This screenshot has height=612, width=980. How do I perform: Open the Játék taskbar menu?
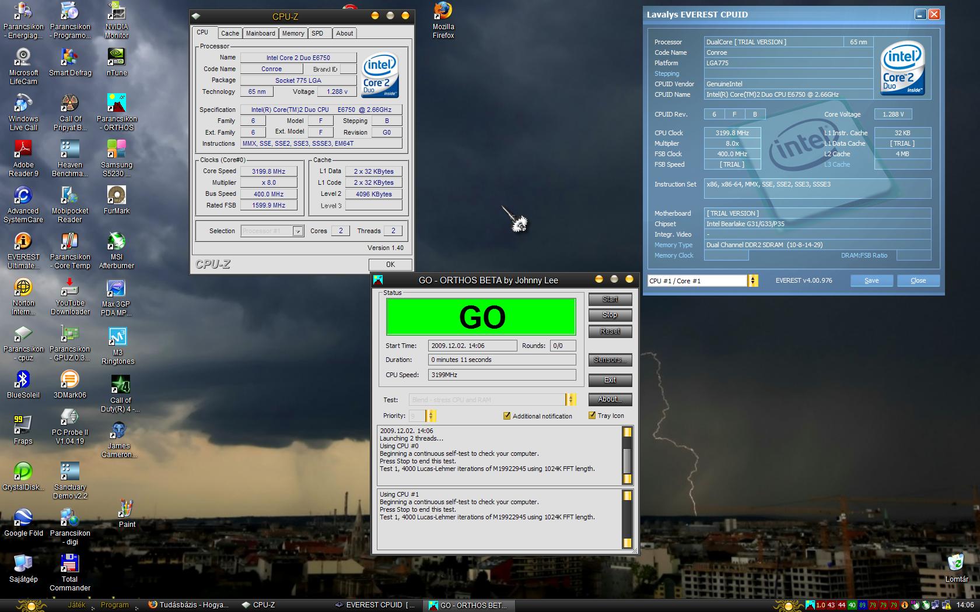click(x=76, y=605)
